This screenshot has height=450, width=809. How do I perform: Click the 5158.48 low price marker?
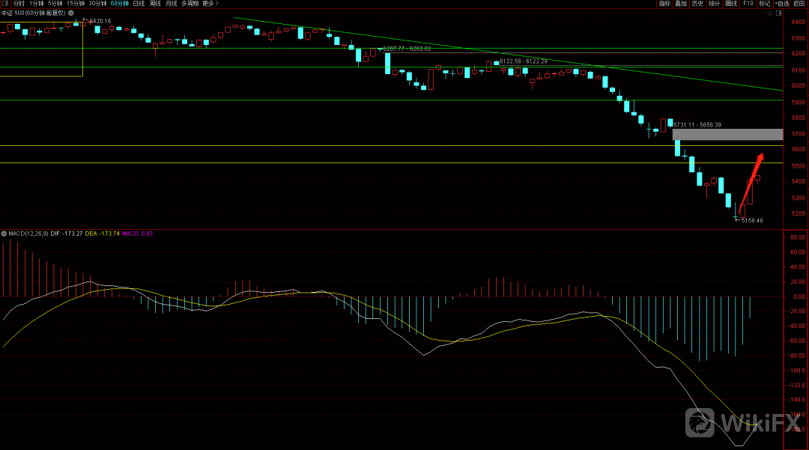pyautogui.click(x=751, y=221)
